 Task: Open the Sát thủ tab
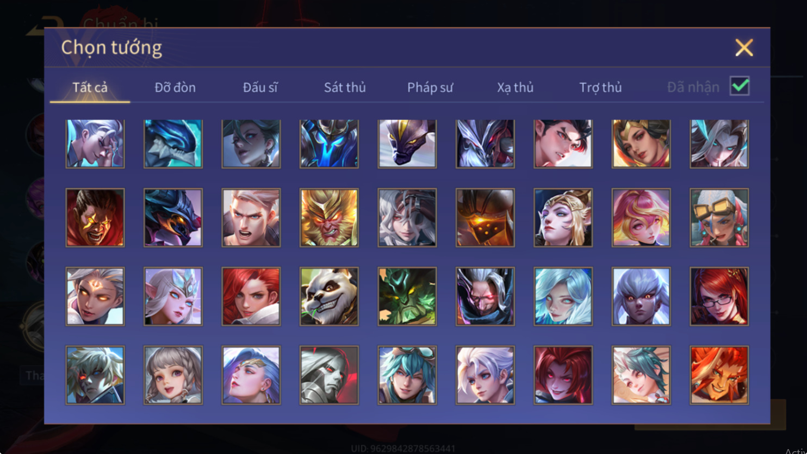click(345, 87)
